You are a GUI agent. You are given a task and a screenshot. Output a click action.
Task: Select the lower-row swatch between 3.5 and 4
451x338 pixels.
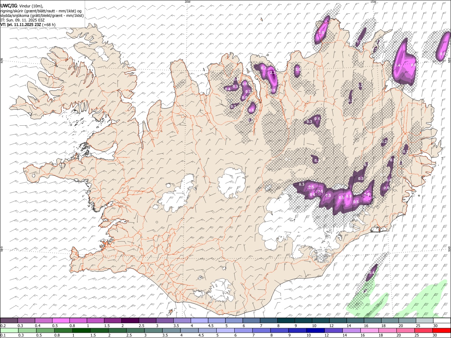[171, 330]
